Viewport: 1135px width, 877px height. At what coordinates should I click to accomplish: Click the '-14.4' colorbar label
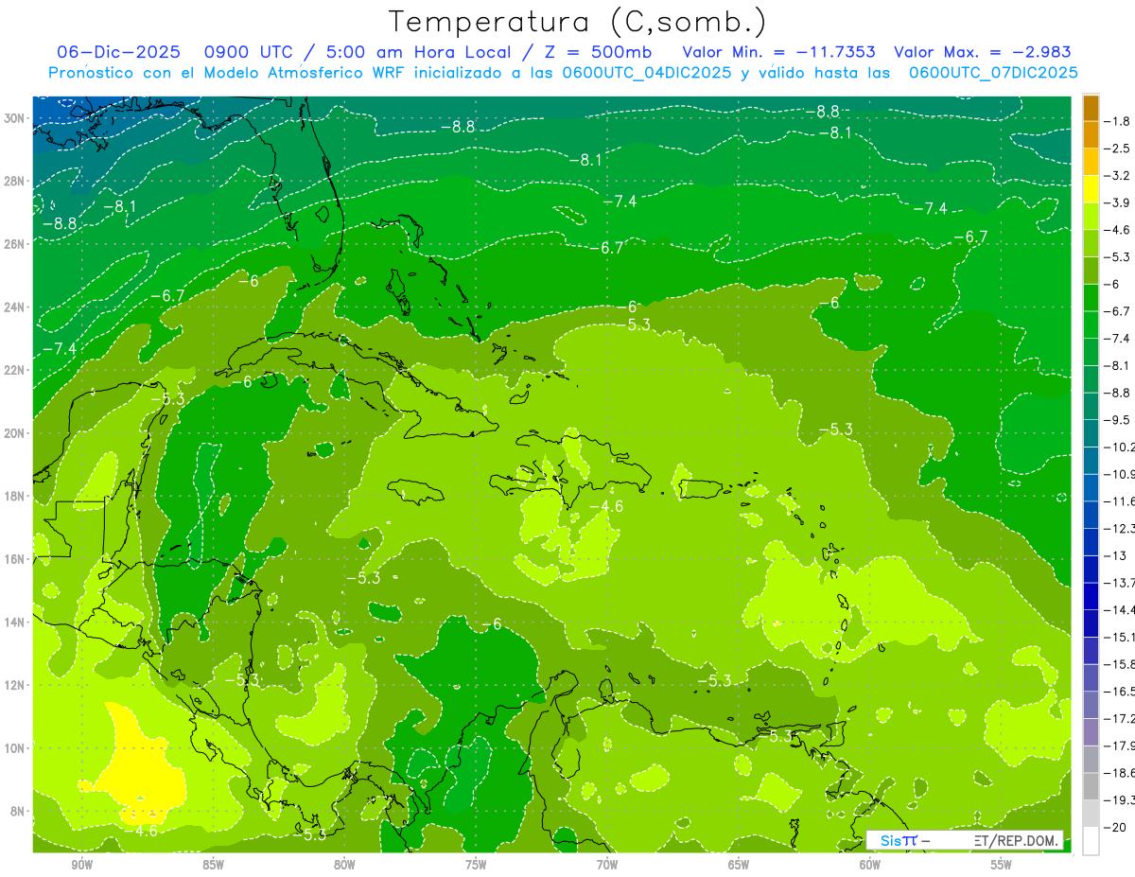pyautogui.click(x=1121, y=609)
